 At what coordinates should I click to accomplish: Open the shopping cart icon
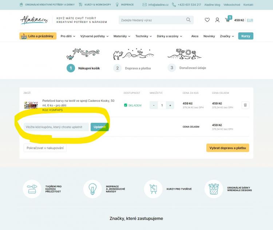click(x=227, y=20)
